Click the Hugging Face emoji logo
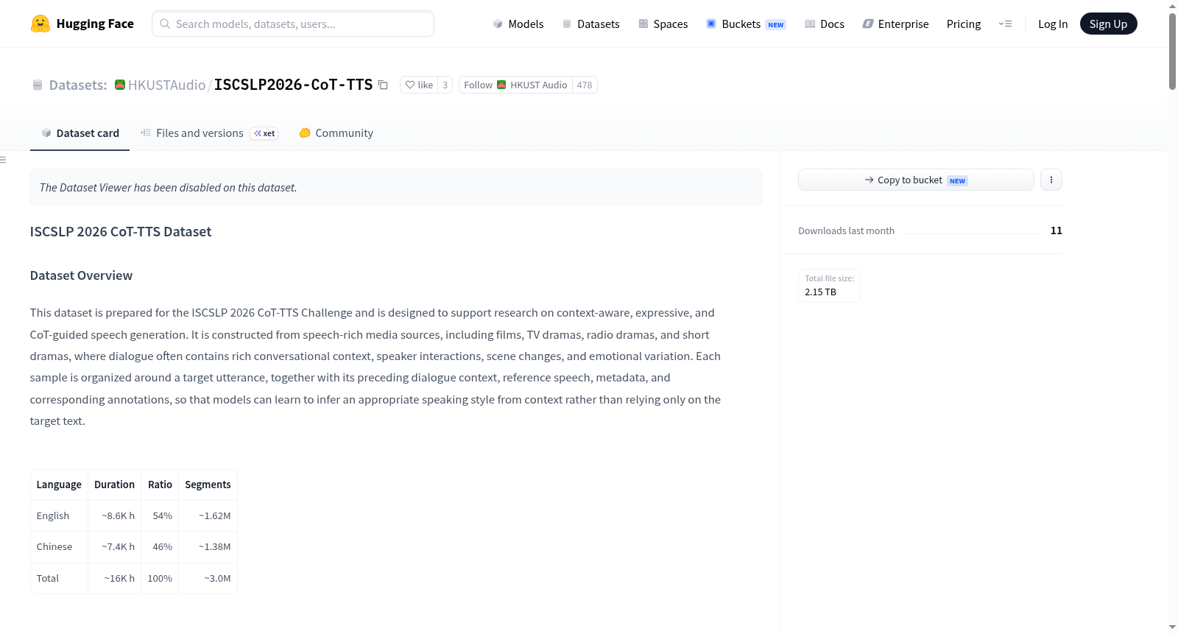Image resolution: width=1178 pixels, height=634 pixels. (x=40, y=24)
